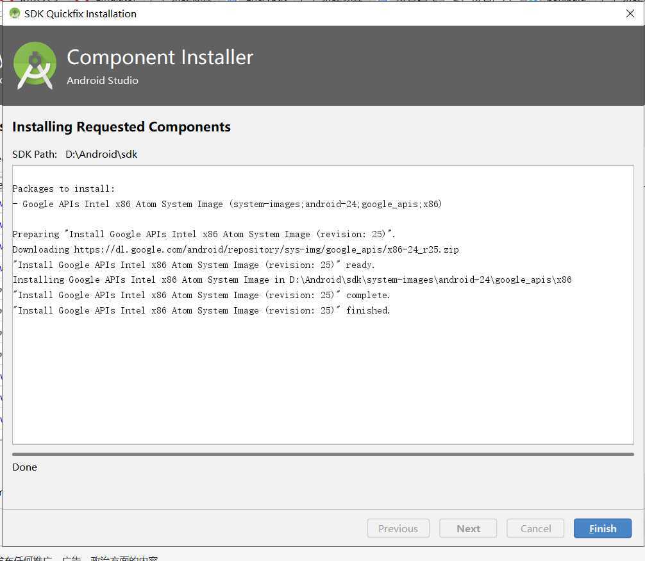Click the log line starting '- Google APIs Intel x86'
The width and height of the screenshot is (645, 561).
point(227,204)
